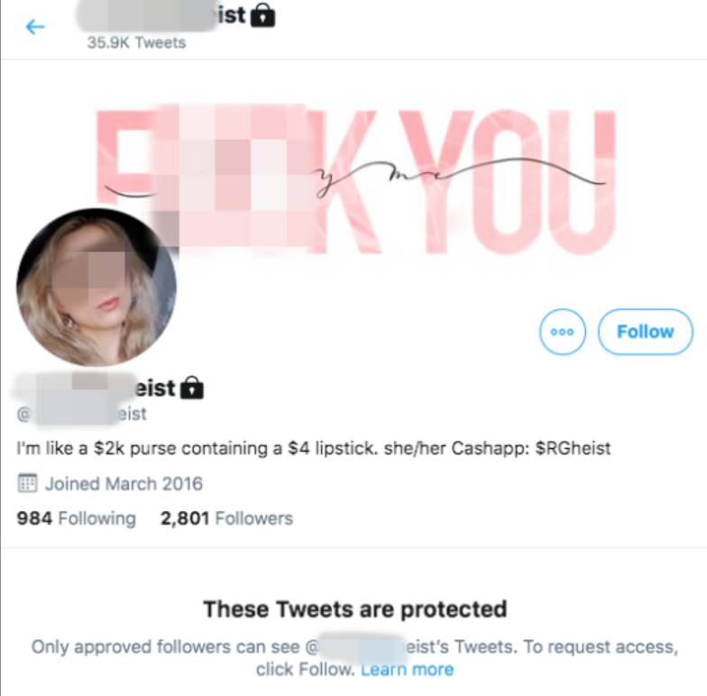This screenshot has width=707, height=696.
Task: Open the circular profile avatar photo
Action: click(96, 287)
